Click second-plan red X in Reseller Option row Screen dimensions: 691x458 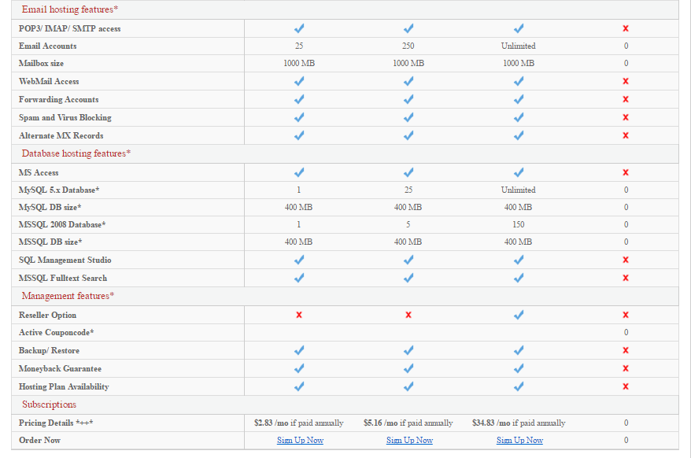tap(408, 315)
